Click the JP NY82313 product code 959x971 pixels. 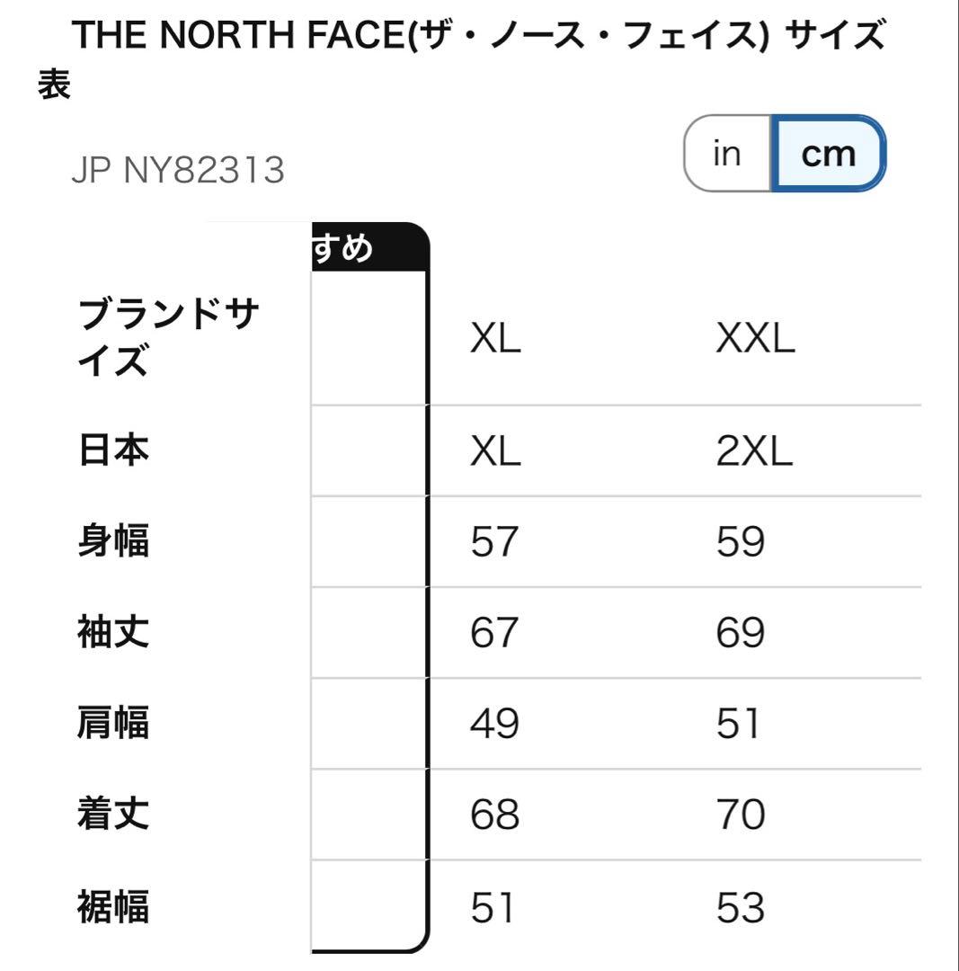coord(177,170)
